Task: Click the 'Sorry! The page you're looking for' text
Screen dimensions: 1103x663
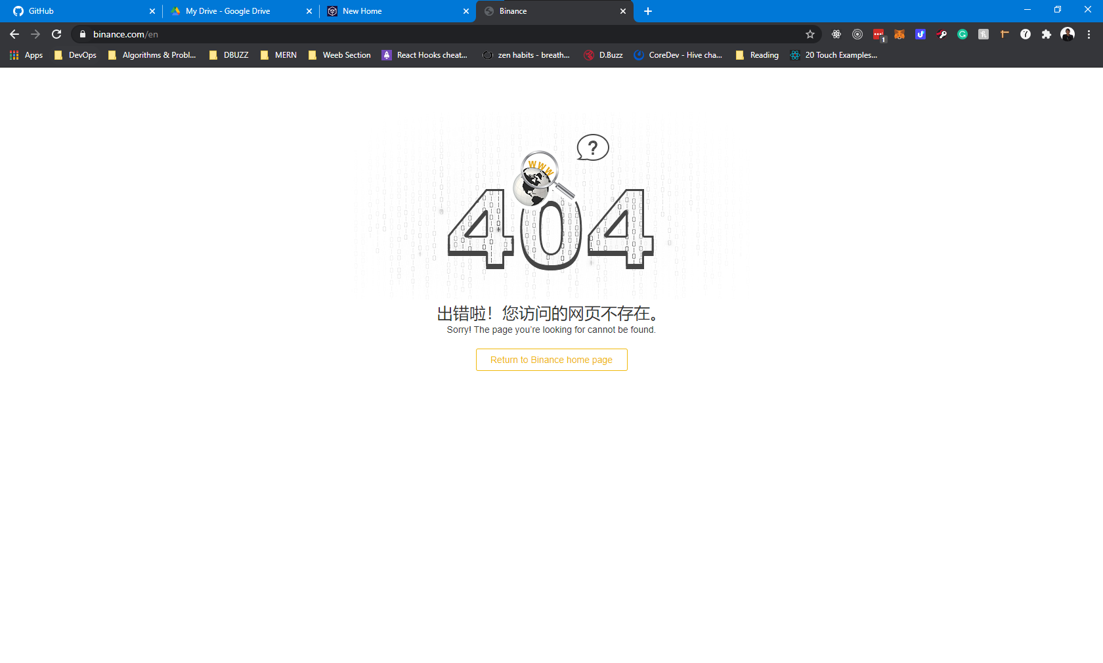Action: click(x=551, y=330)
